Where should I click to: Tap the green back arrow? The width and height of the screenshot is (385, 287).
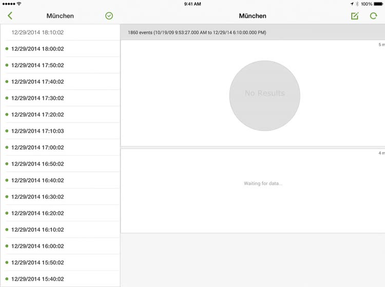[x=10, y=16]
